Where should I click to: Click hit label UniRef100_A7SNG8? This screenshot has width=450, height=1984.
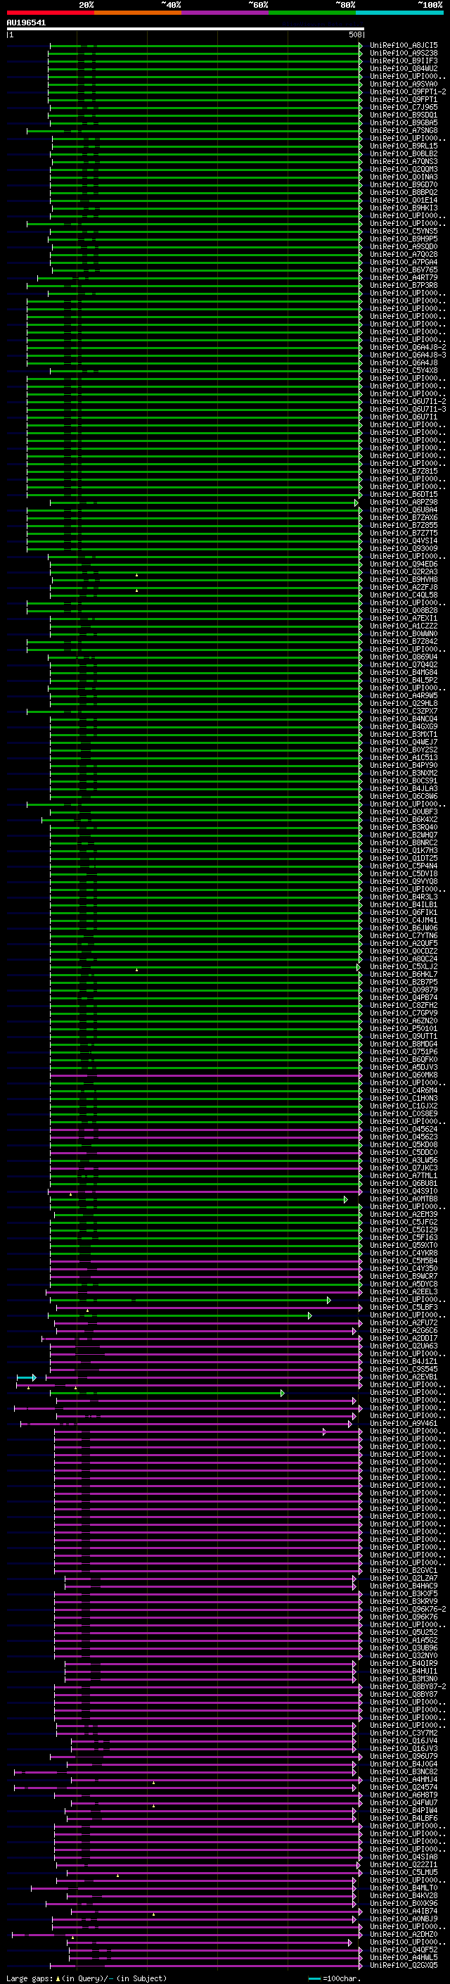point(403,130)
